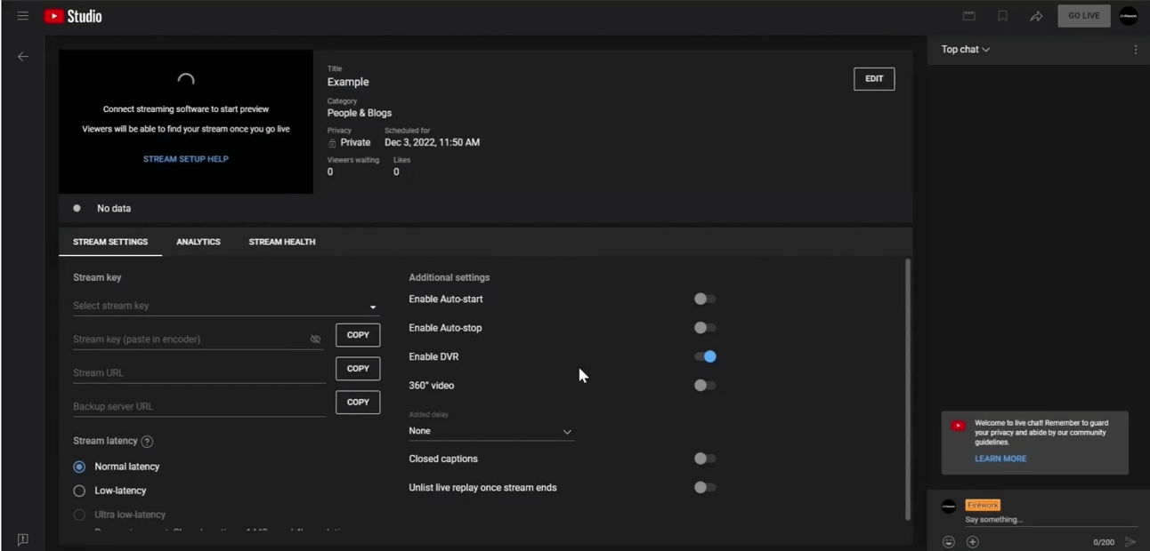The width and height of the screenshot is (1150, 551).
Task: Click the share arrow icon
Action: pyautogui.click(x=1036, y=16)
